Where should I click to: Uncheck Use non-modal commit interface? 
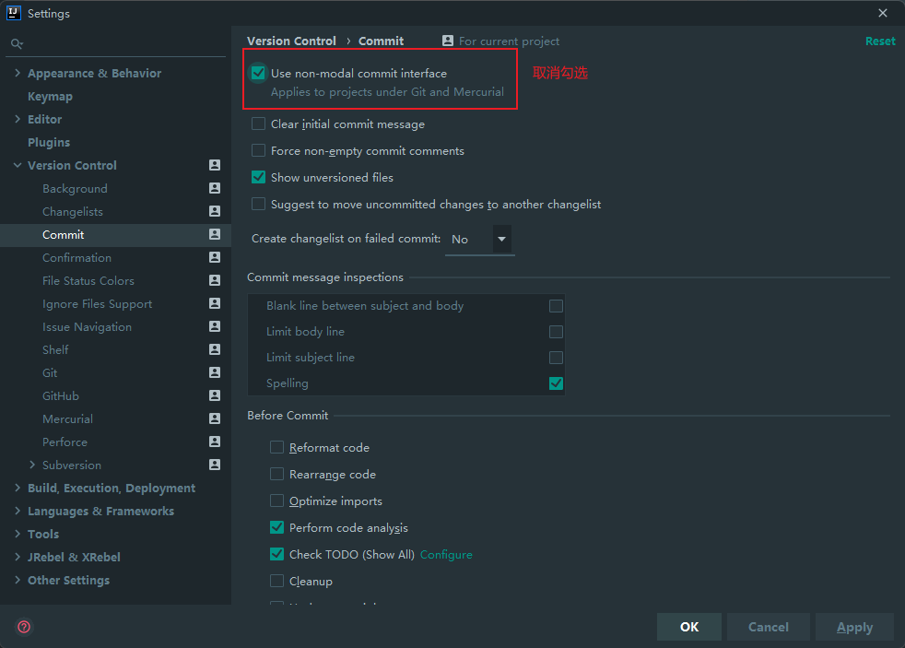[x=259, y=73]
